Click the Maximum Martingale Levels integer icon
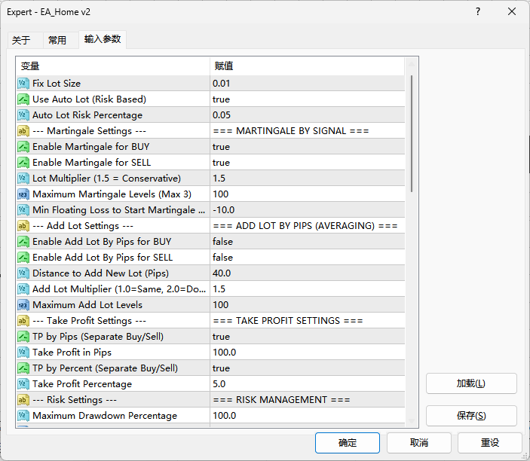Screen dimensions: 530x461 pyautogui.click(x=23, y=194)
